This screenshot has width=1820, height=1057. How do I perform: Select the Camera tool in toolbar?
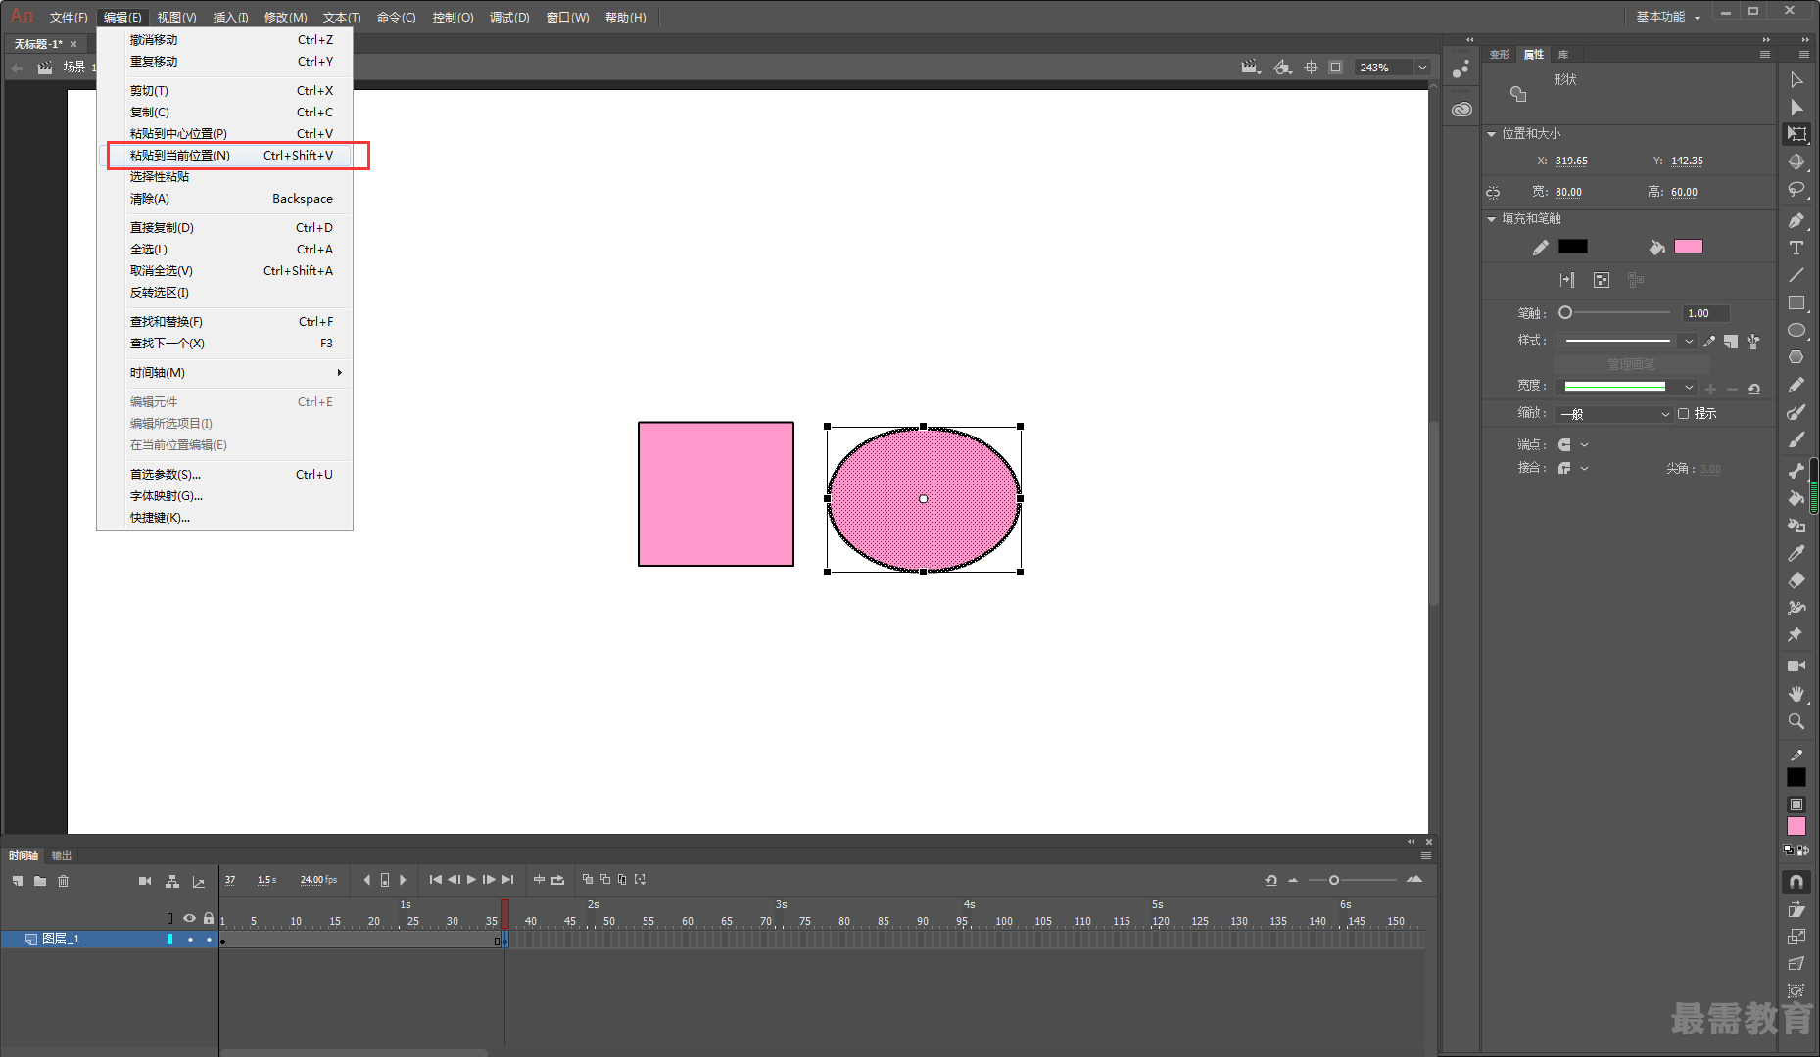1796,666
